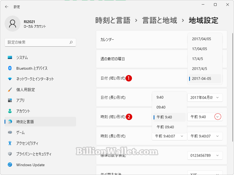Image resolution: width=234 pixels, height=175 pixels.
Task: Open Bluetooth とデバイス category
Action: [40, 68]
